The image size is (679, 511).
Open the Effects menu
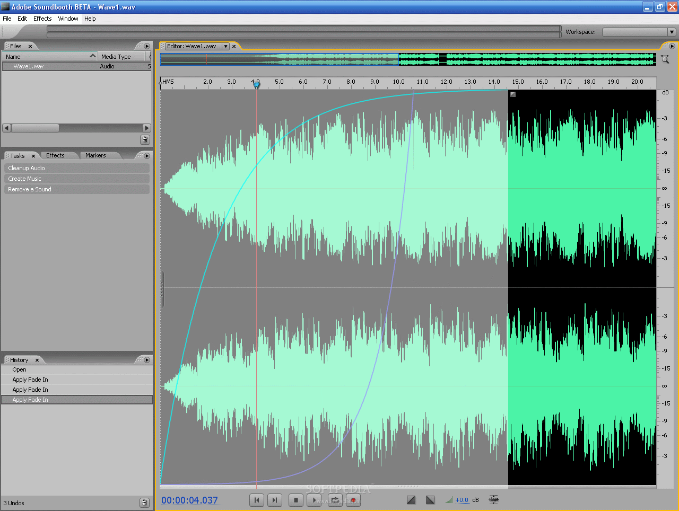pyautogui.click(x=42, y=19)
